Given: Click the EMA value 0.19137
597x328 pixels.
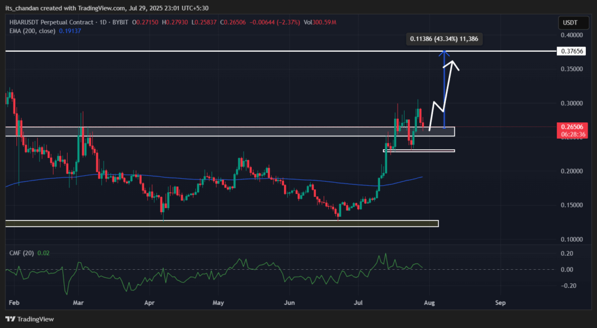Looking at the screenshot, I should point(70,31).
